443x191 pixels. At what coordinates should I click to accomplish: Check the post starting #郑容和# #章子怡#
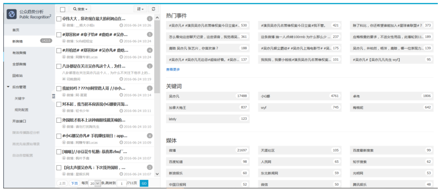59,35
